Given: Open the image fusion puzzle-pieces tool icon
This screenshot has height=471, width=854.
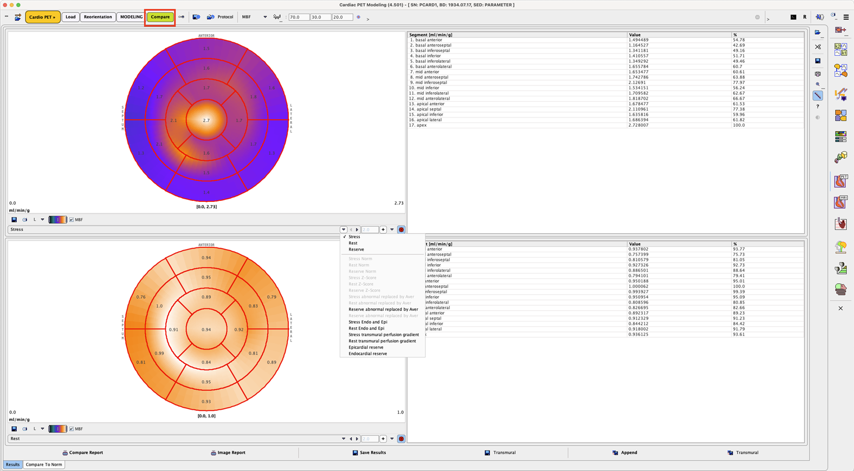Looking at the screenshot, I should tap(840, 115).
